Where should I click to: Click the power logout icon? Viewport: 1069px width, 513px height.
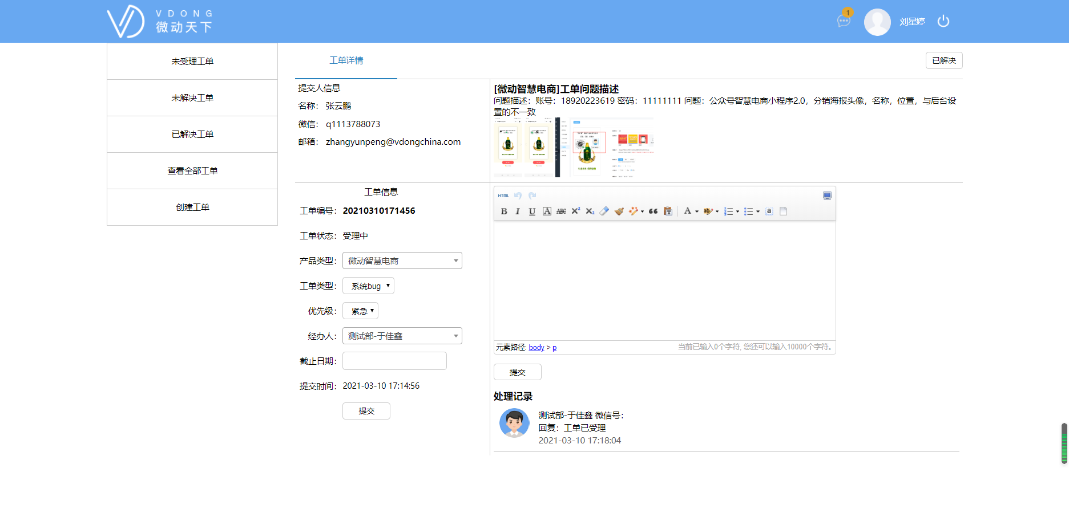coord(943,21)
